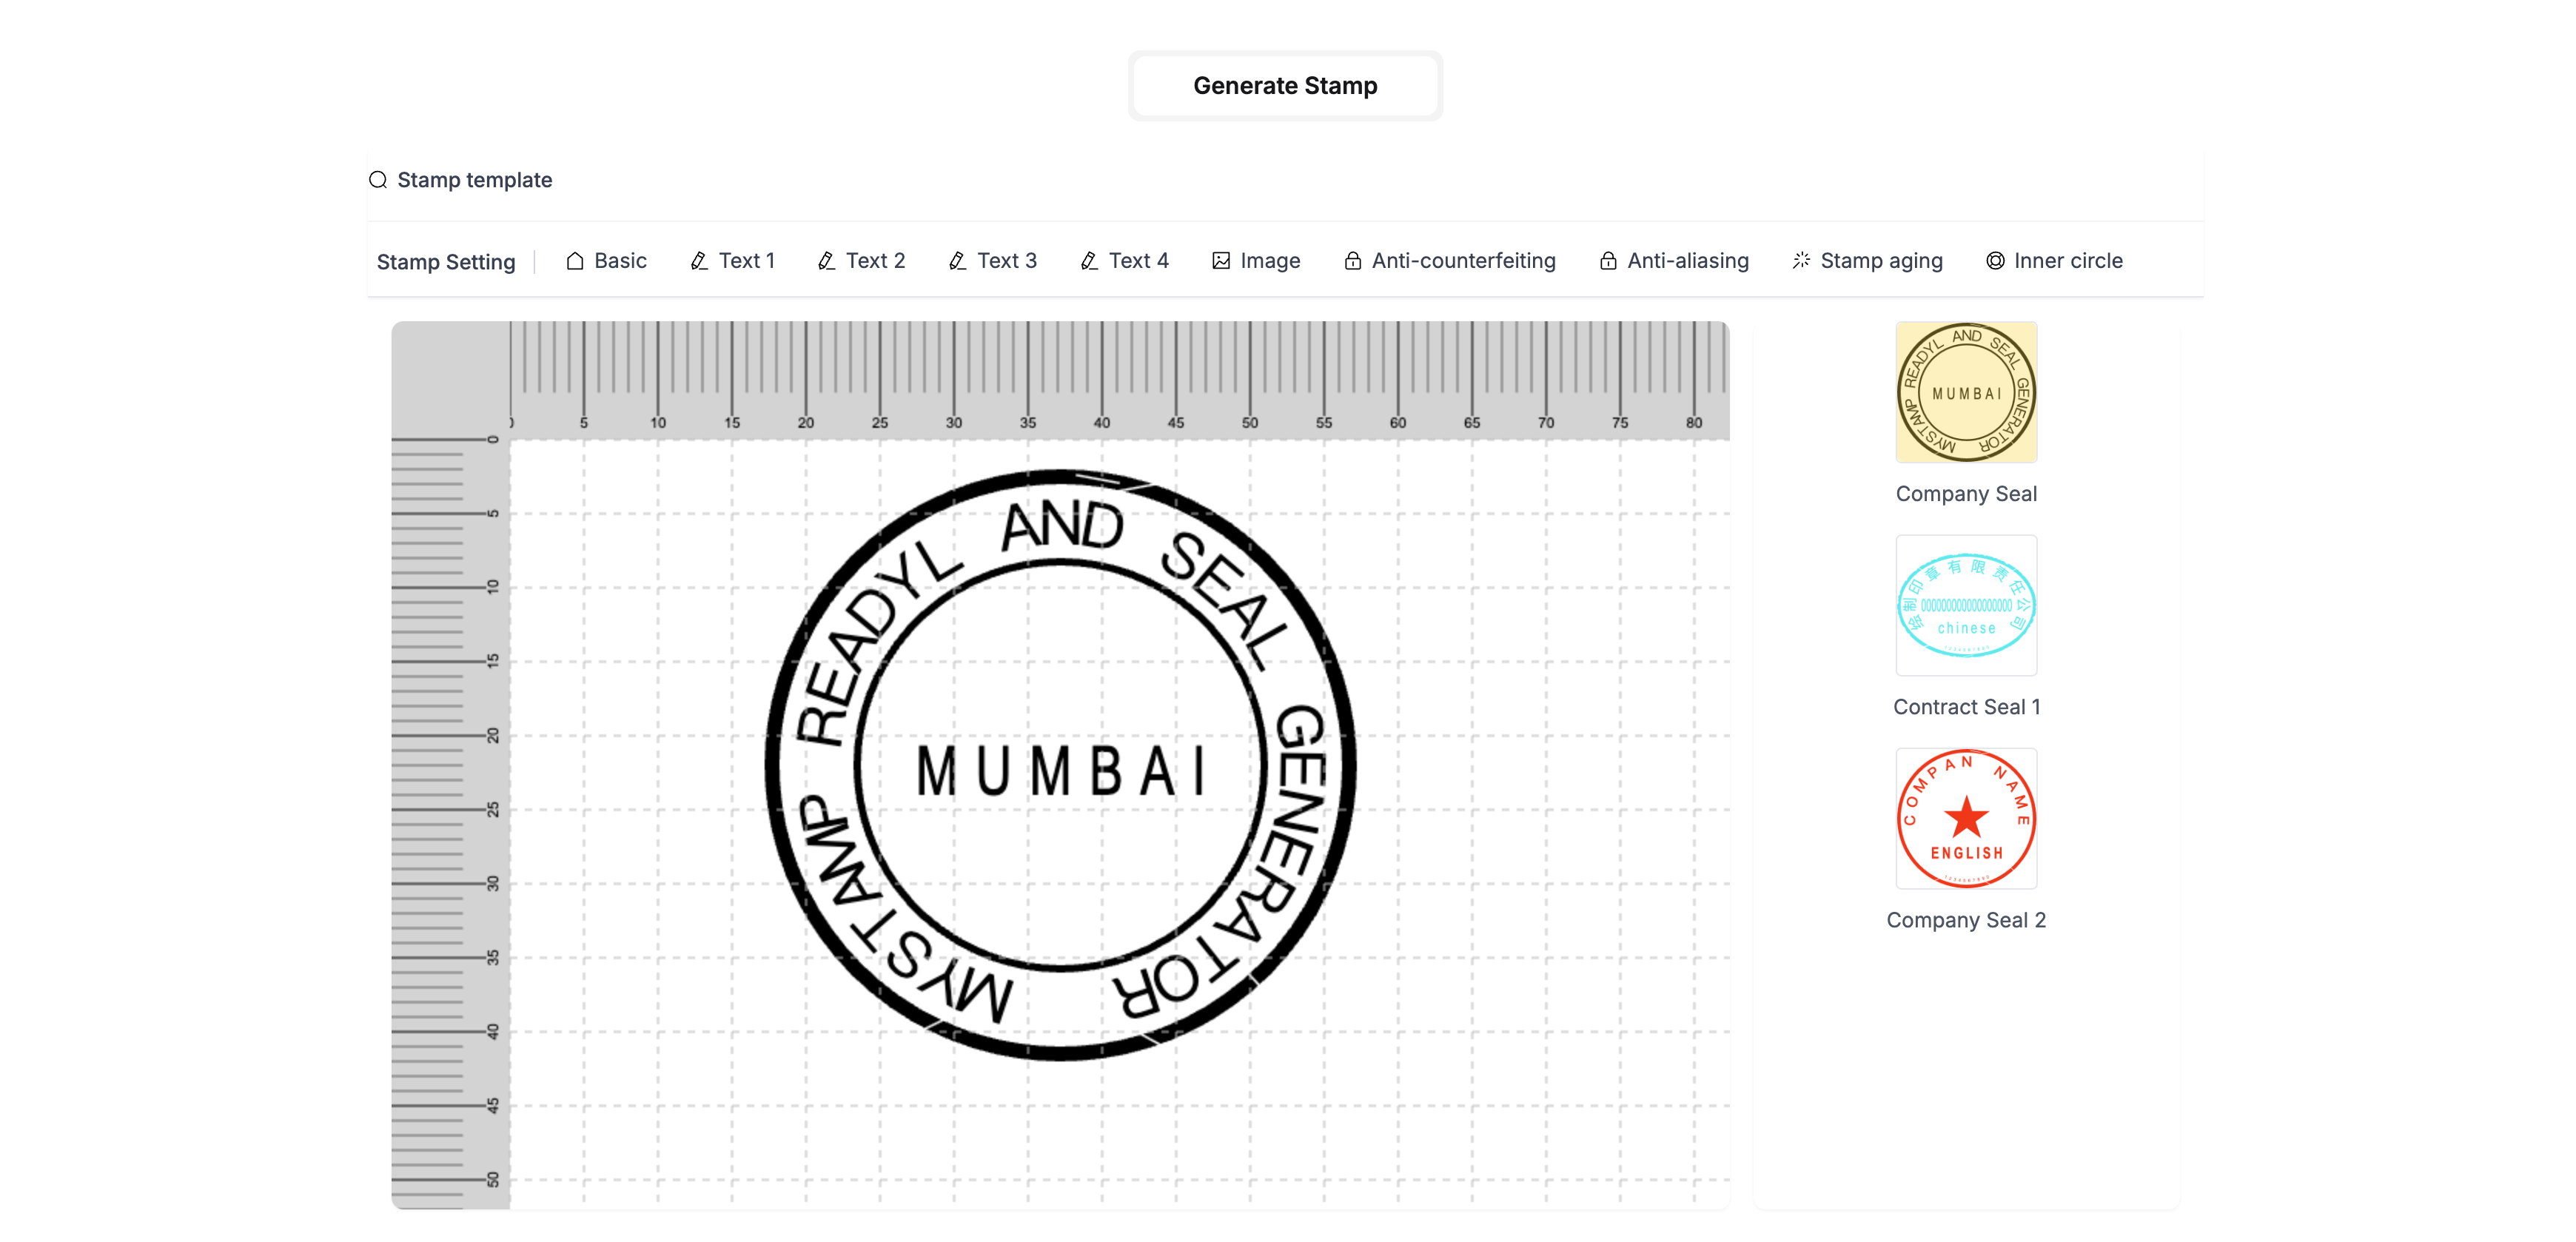
Task: Click the Contract Seal 1 label
Action: pyautogui.click(x=1966, y=707)
